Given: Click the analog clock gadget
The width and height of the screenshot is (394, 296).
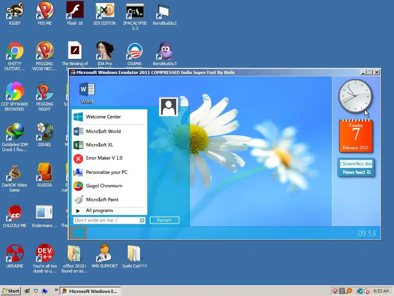Looking at the screenshot, I should 355,96.
